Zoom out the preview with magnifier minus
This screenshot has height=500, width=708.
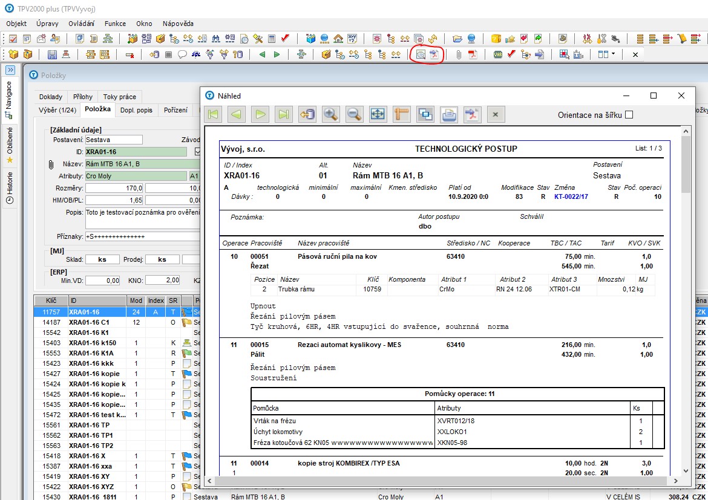click(355, 115)
